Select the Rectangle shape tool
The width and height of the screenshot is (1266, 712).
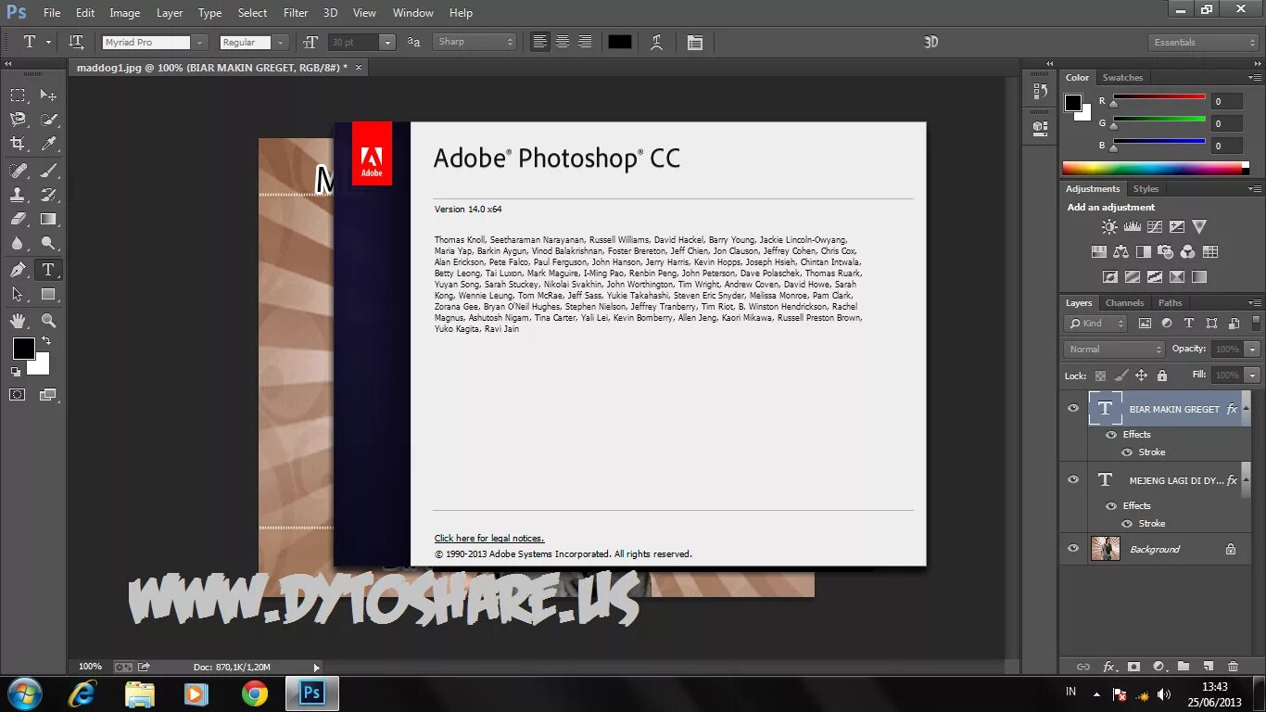(48, 294)
